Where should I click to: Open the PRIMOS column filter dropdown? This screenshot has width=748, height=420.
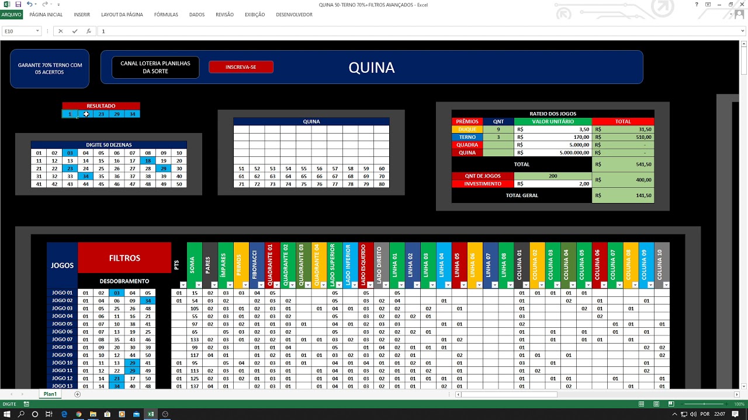coord(245,285)
